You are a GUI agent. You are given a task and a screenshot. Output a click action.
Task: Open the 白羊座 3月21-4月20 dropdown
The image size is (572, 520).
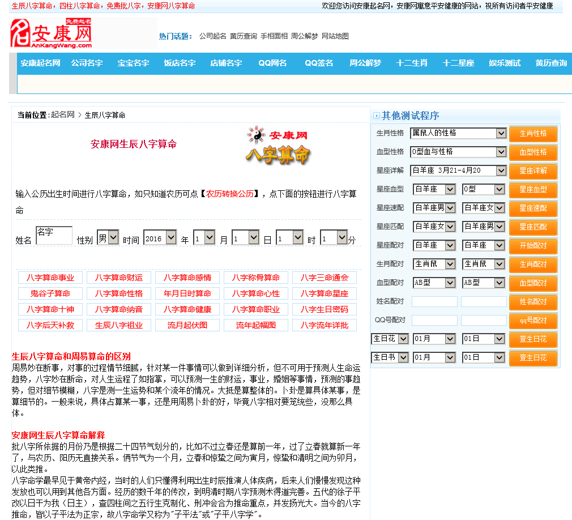point(459,171)
